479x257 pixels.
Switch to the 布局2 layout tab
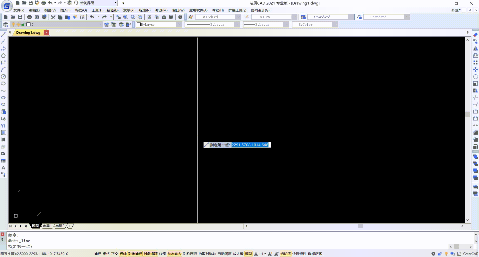pyautogui.click(x=60, y=226)
